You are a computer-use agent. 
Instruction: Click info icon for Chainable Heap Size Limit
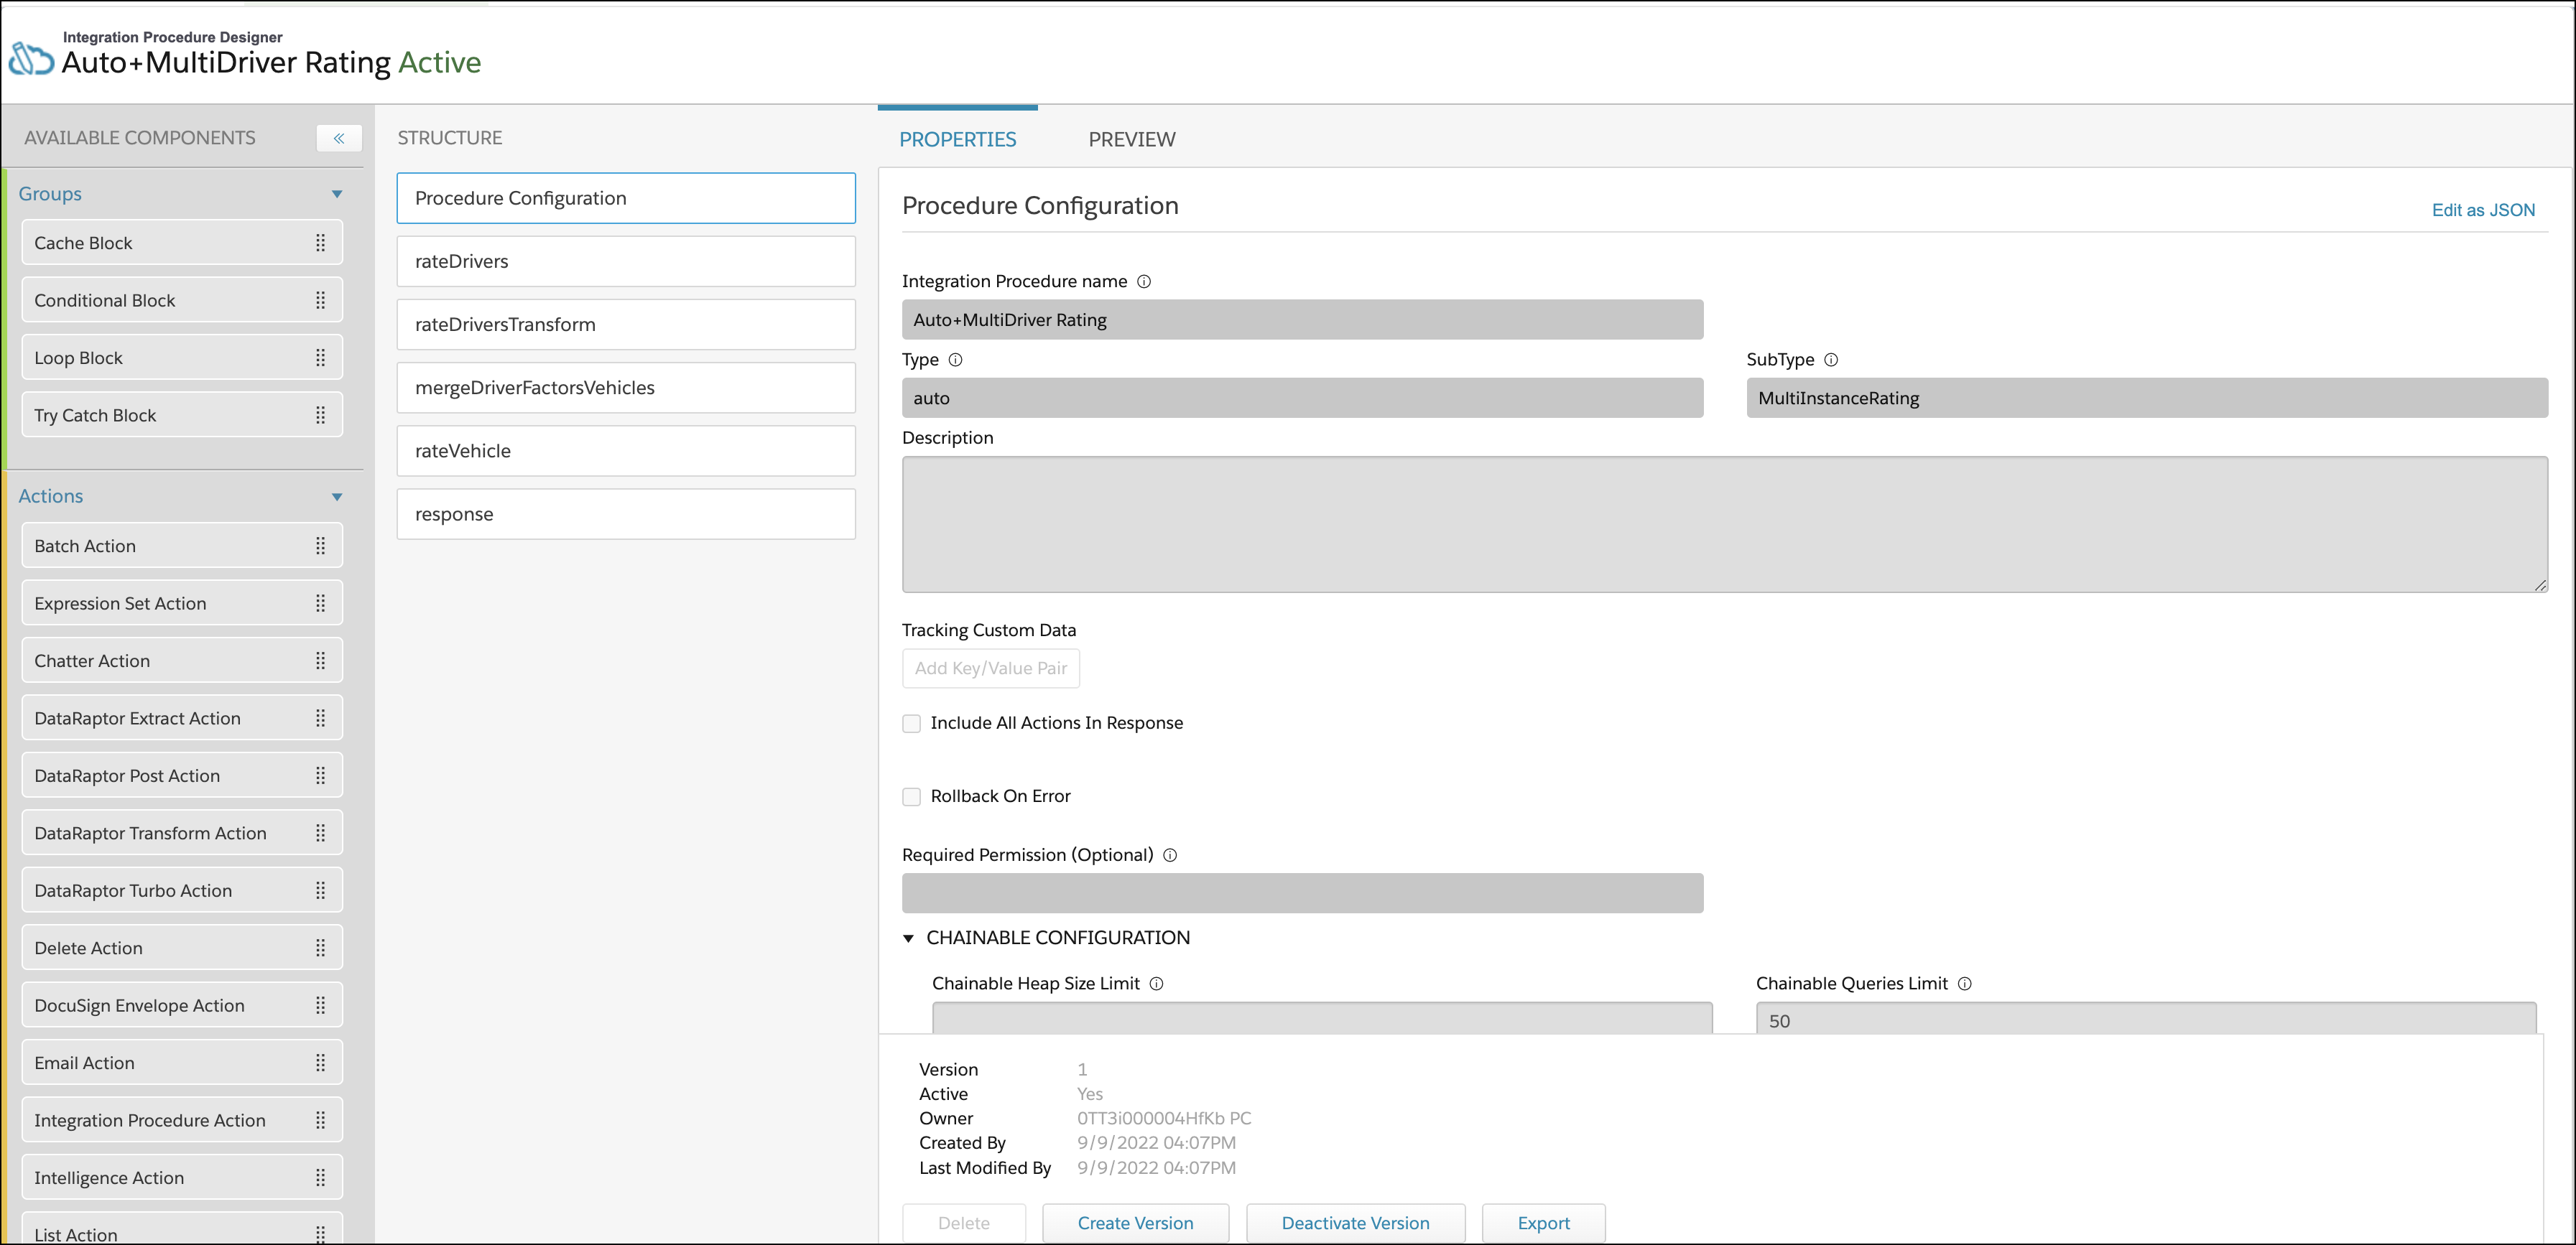(x=1156, y=983)
